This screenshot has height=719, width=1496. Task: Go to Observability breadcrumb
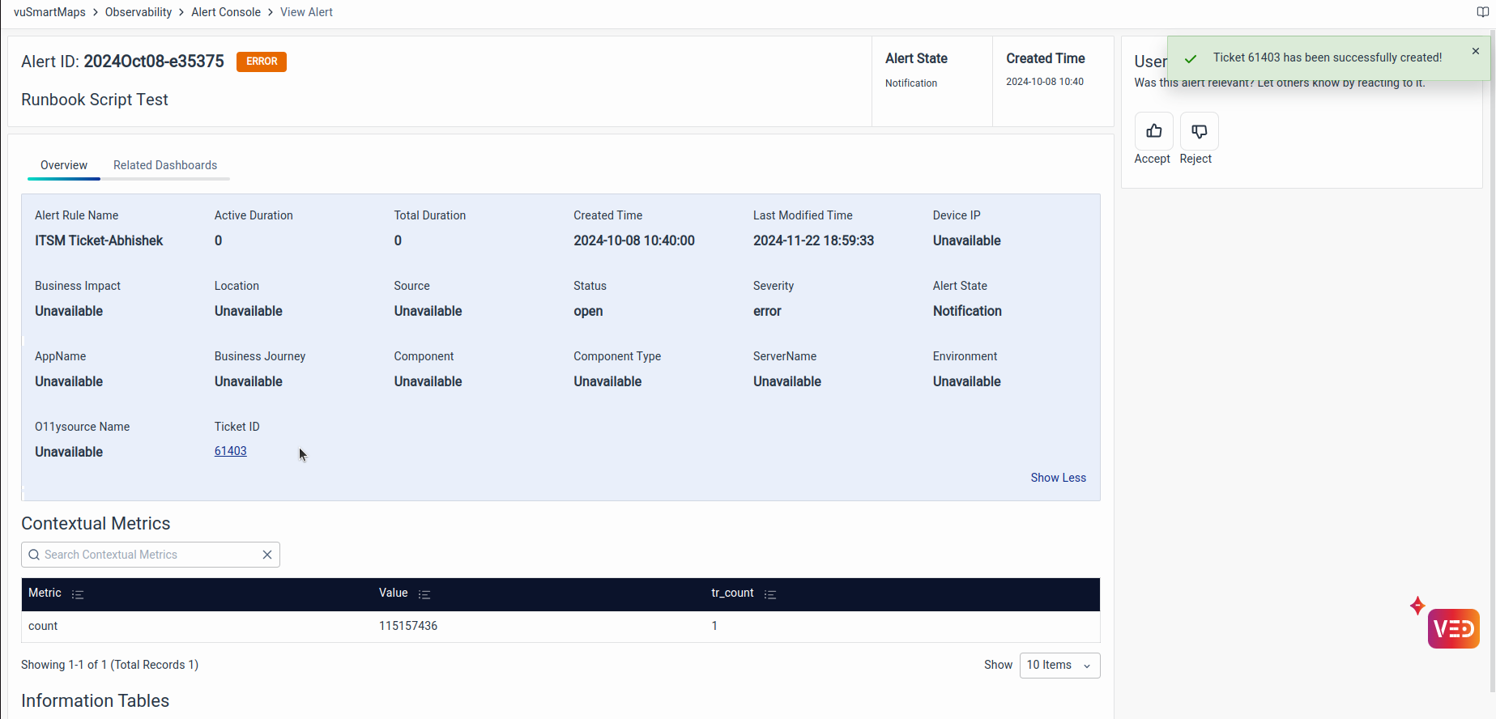pyautogui.click(x=139, y=12)
